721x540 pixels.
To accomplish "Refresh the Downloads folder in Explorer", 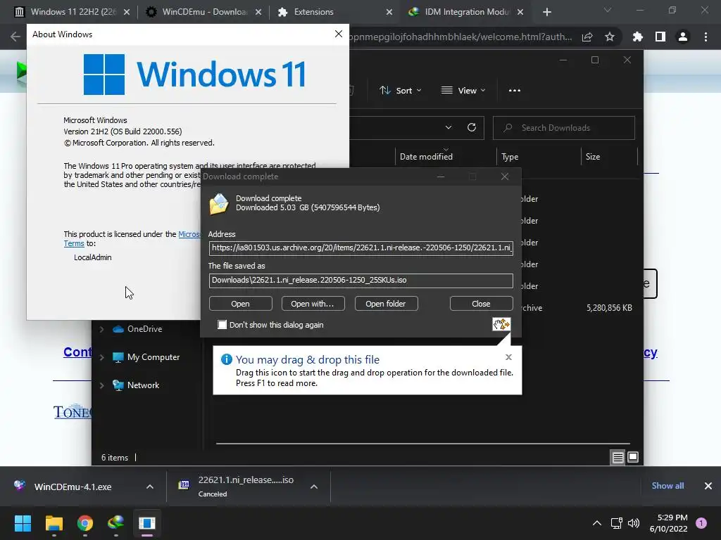I will coord(471,128).
